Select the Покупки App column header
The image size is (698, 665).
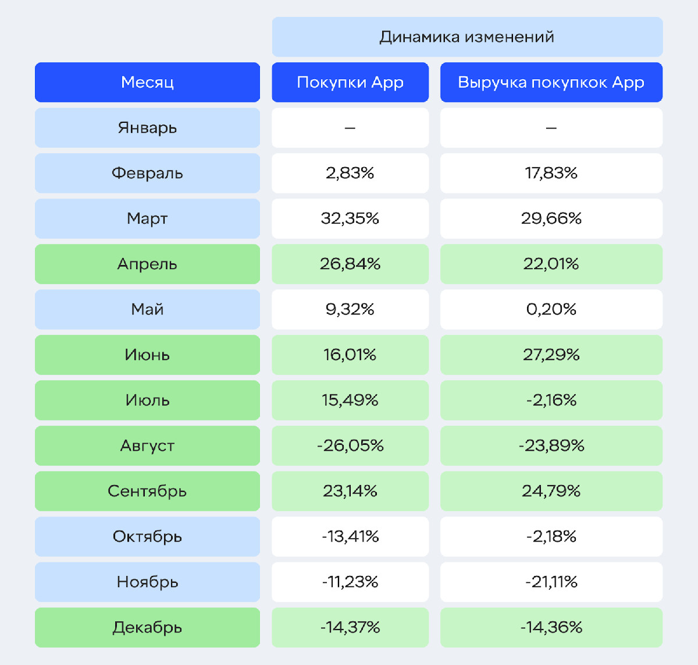(x=350, y=82)
